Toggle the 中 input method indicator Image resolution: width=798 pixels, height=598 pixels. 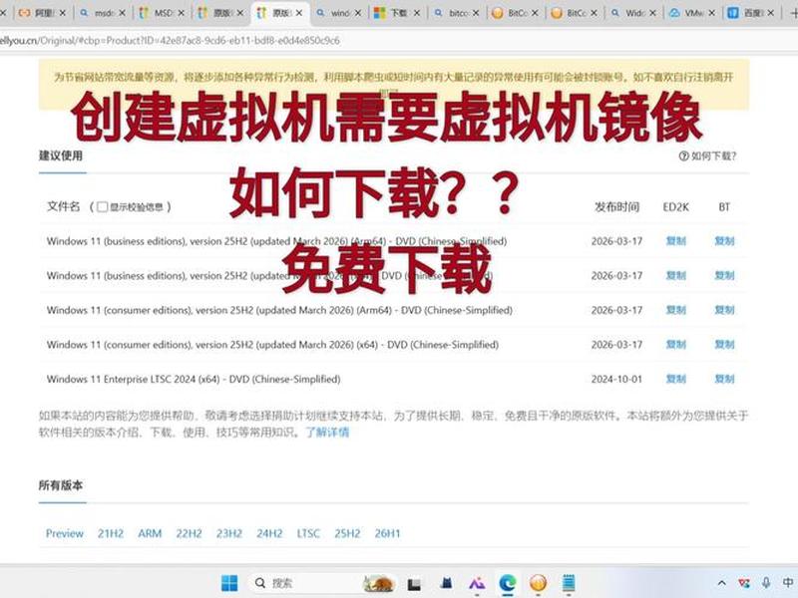coord(788,583)
